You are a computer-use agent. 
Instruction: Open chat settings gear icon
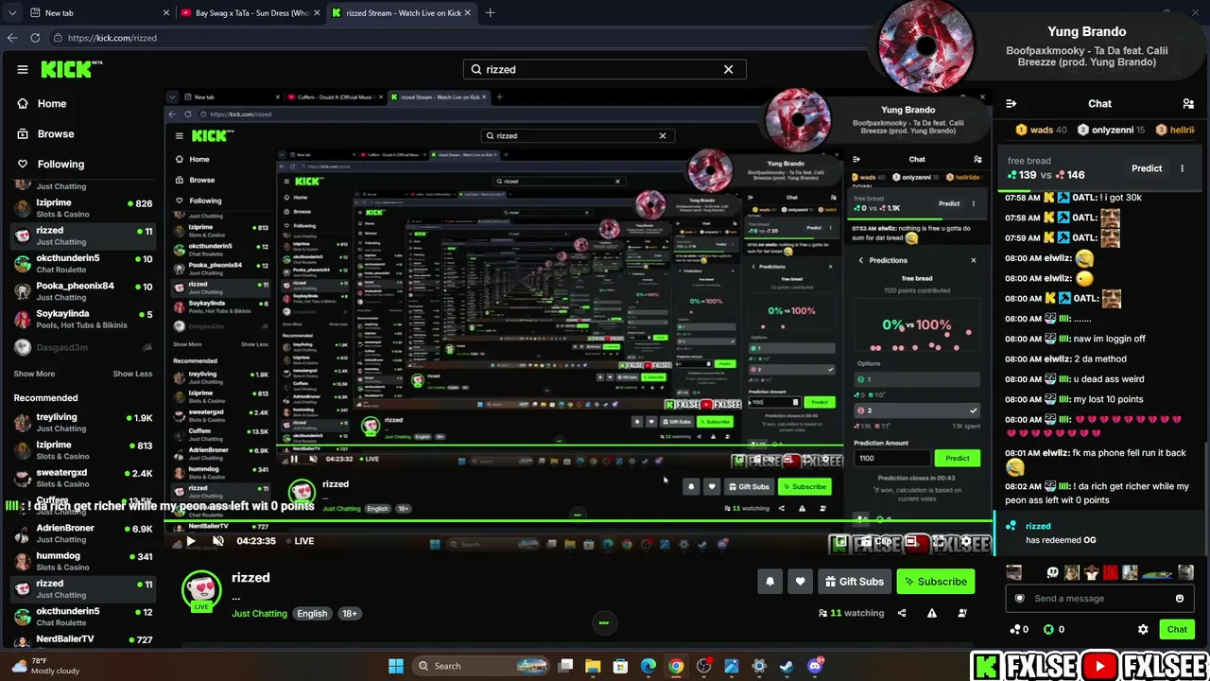1143,629
